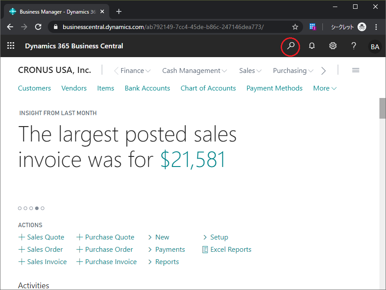Click the Dynamics 365 Business Central title
Image resolution: width=386 pixels, height=290 pixels.
click(74, 46)
